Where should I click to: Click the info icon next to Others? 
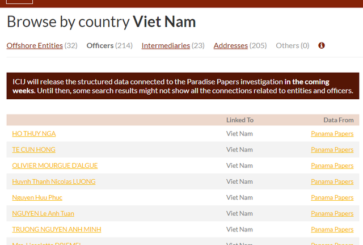point(322,45)
